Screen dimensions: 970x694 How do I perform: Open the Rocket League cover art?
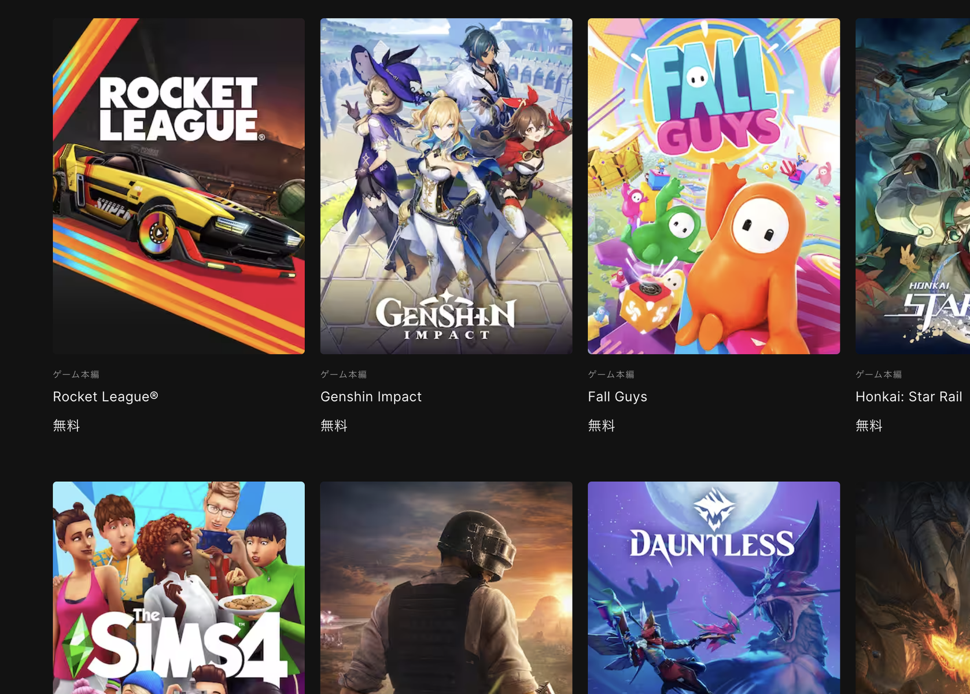(179, 186)
